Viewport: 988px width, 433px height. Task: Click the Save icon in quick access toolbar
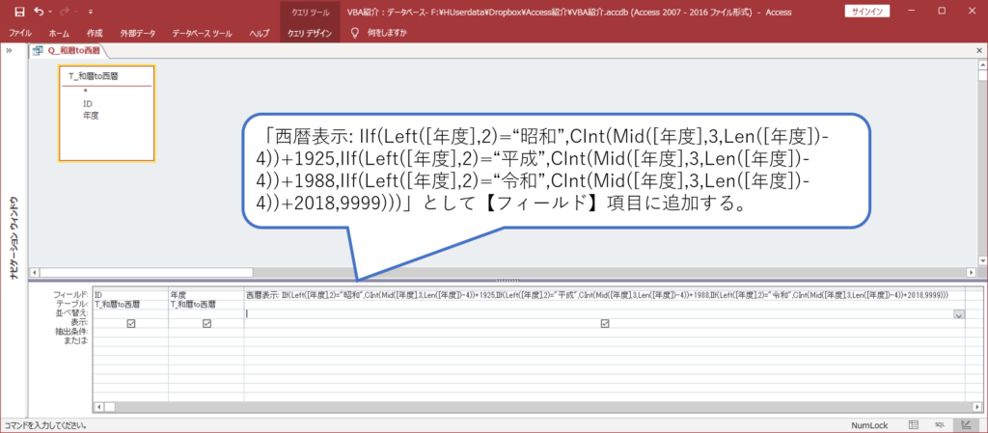(19, 12)
